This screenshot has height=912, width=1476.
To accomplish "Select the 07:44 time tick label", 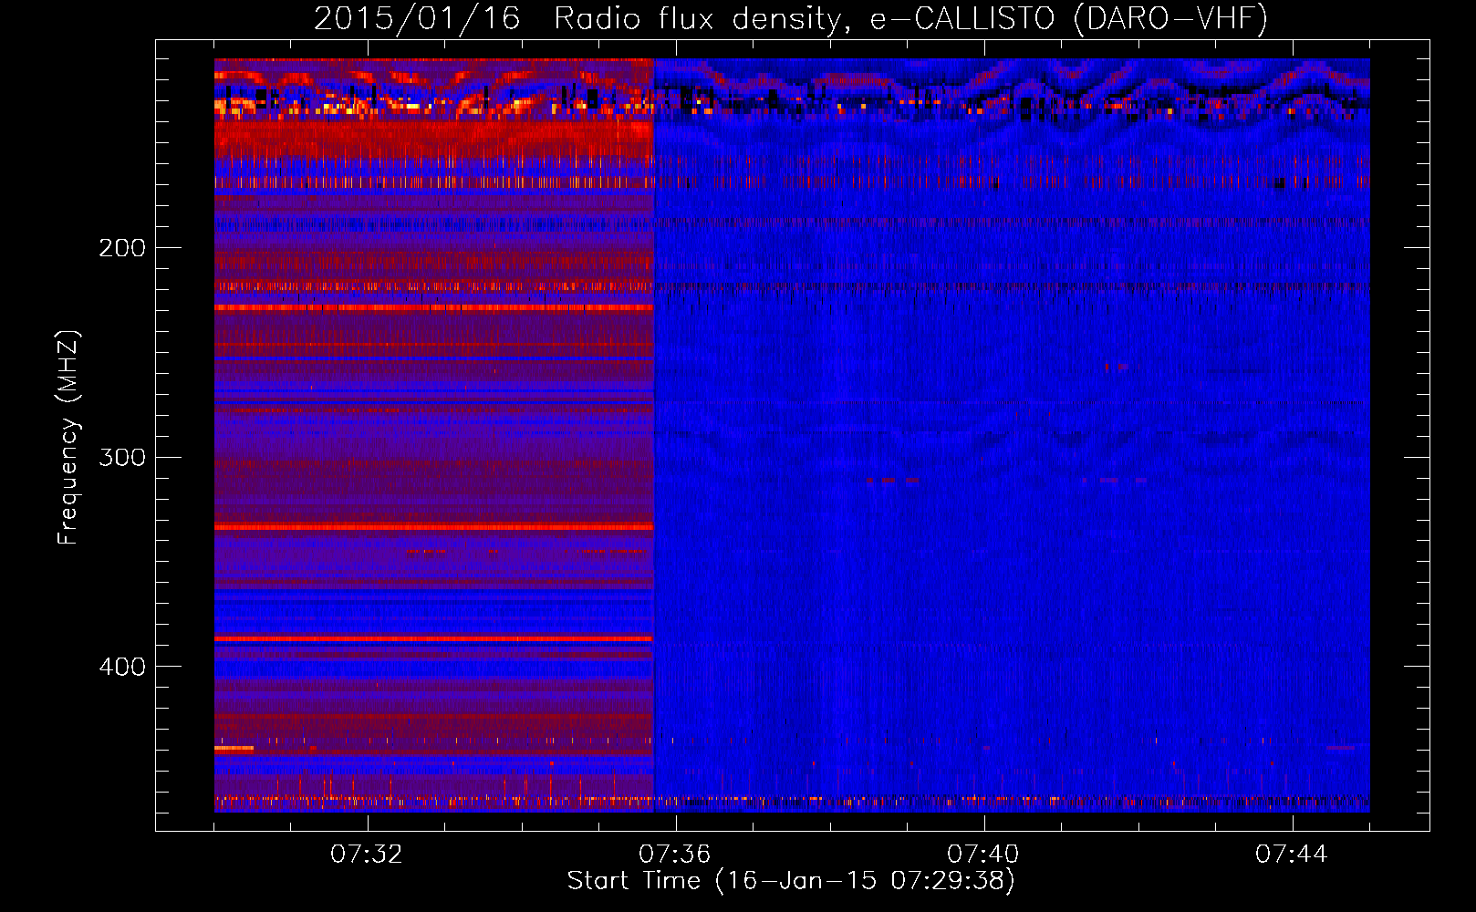I will click(x=1292, y=854).
